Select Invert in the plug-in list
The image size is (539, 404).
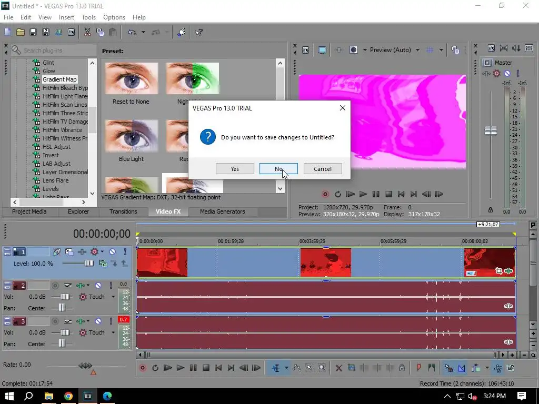point(51,155)
